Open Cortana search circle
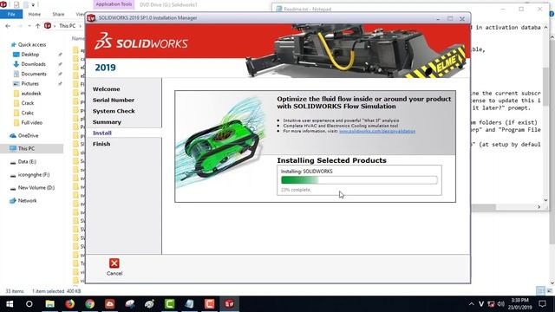555x312 pixels. click(29, 304)
